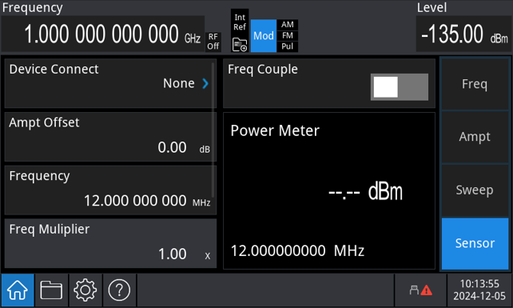Viewport: 513px width, 308px height.
Task: Click the left panel vertical scrollbar
Action: tap(213, 131)
